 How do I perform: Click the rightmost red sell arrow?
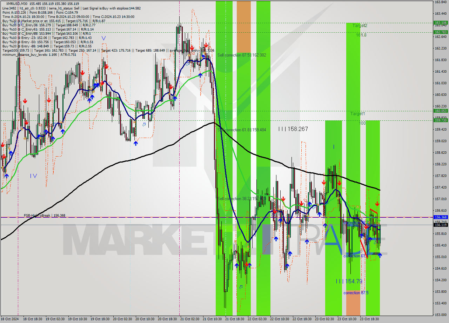tap(377, 204)
